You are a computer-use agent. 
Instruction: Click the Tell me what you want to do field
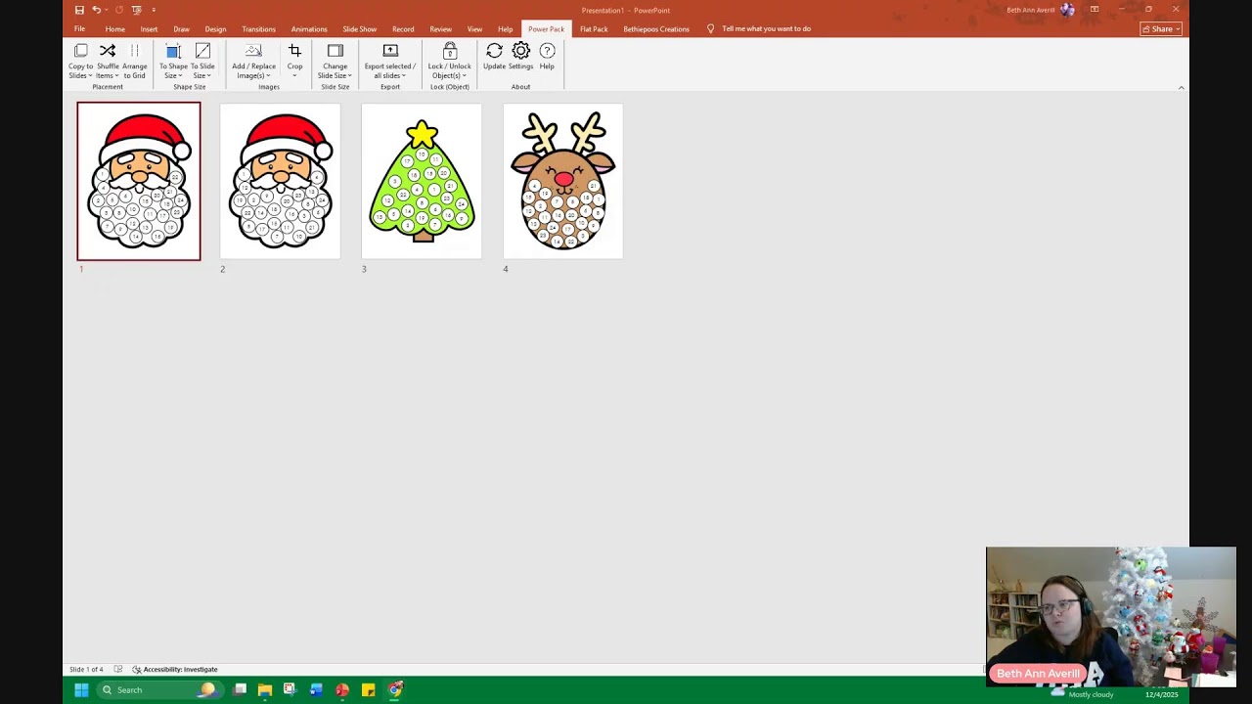pyautogui.click(x=766, y=28)
